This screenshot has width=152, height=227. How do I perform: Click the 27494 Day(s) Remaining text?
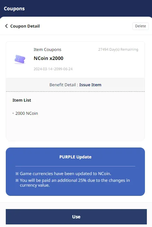click(118, 49)
